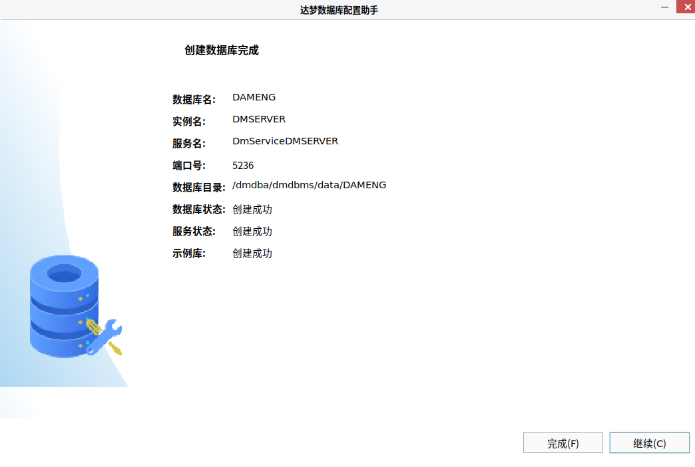Click the 端口号: label
This screenshot has width=695, height=467.
pos(189,166)
